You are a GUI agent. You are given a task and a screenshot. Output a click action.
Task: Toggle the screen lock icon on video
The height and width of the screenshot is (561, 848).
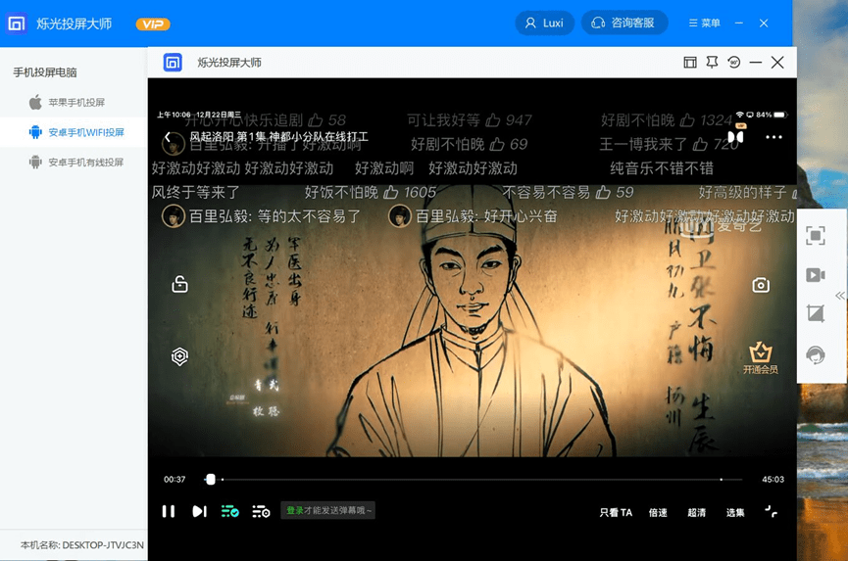tap(179, 284)
